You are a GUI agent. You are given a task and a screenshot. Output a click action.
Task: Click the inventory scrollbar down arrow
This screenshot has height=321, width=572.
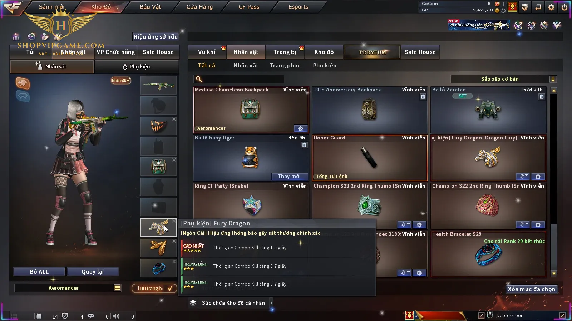[x=554, y=274]
